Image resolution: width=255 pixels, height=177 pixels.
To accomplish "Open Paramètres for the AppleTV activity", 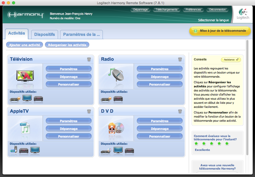I will pyautogui.click(x=69, y=121).
